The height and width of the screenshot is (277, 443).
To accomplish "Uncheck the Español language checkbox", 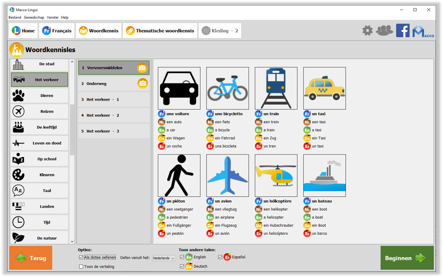I will click(220, 257).
